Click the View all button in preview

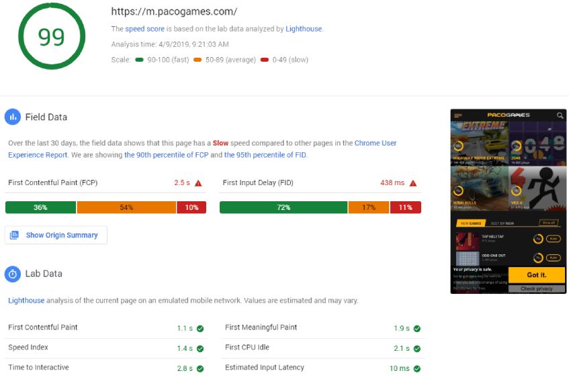(x=549, y=223)
